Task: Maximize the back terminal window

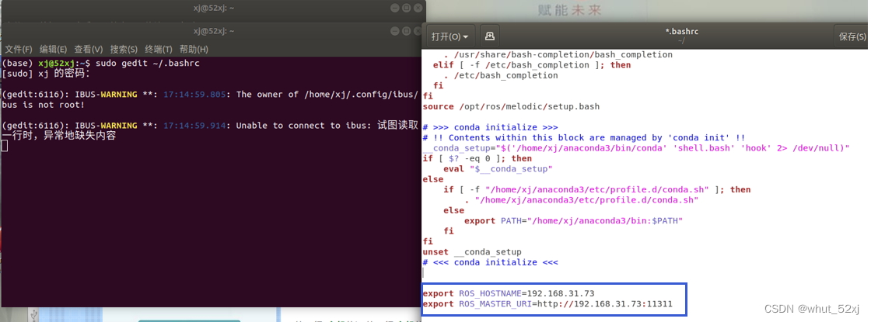Action: click(x=406, y=8)
